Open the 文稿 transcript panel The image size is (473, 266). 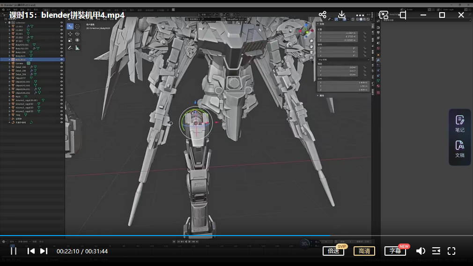click(460, 149)
